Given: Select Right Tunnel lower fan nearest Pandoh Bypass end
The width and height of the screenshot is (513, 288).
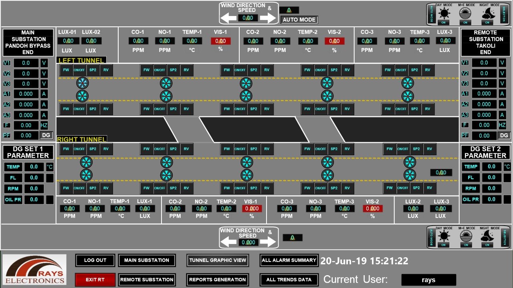Looking at the screenshot, I should (x=86, y=175).
